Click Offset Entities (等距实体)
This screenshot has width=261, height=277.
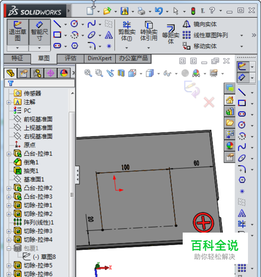click(171, 34)
